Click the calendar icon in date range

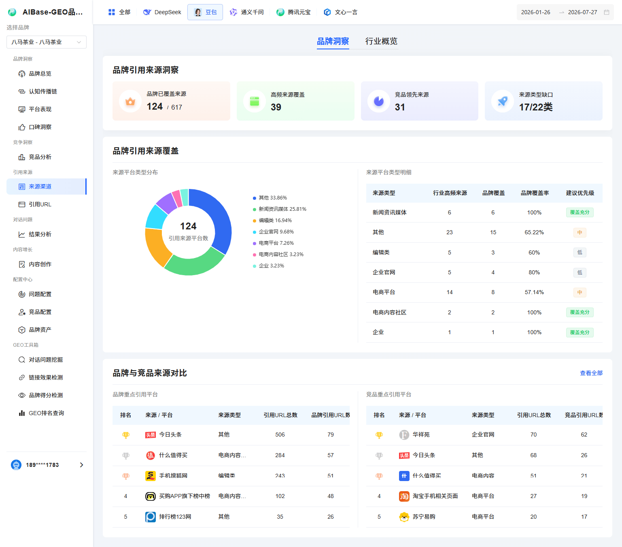coord(607,12)
